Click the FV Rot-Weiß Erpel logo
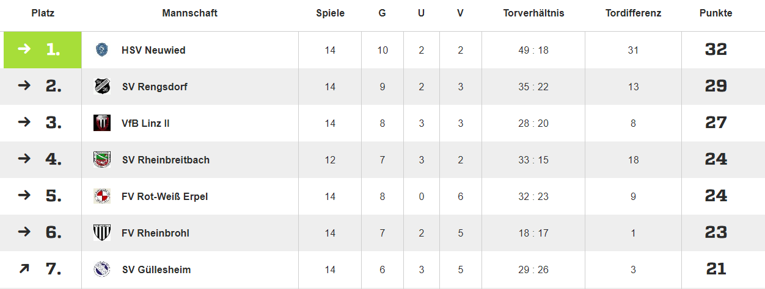Screen dimensions: 765x289 tap(102, 196)
